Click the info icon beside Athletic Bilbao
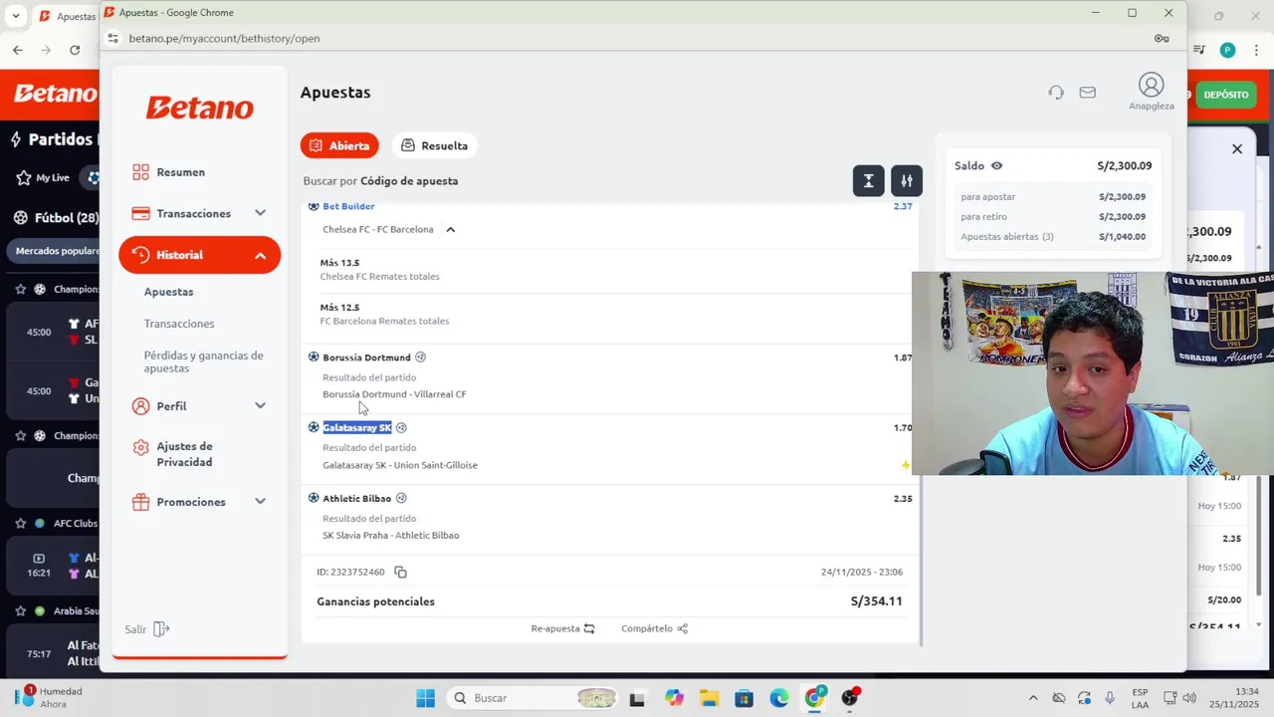Viewport: 1274px width, 717px height. pyautogui.click(x=401, y=498)
